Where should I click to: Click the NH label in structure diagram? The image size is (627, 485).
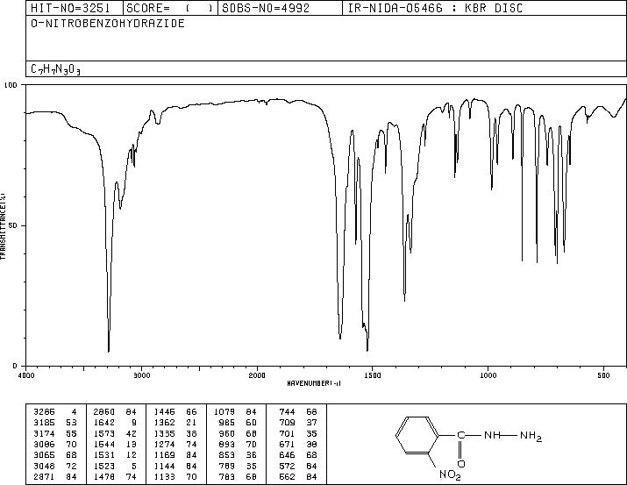(492, 435)
